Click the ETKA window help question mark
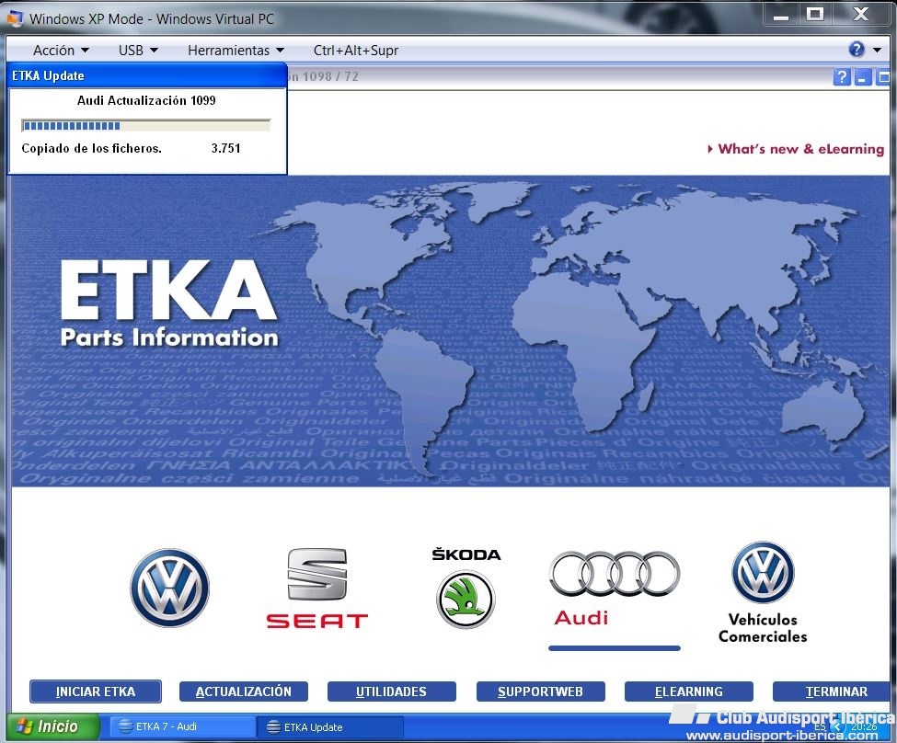Viewport: 897px width, 743px height. click(842, 76)
